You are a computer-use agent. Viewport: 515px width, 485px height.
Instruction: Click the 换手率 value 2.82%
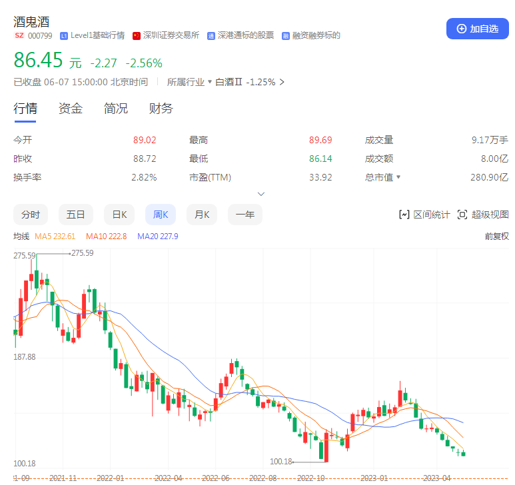144,178
